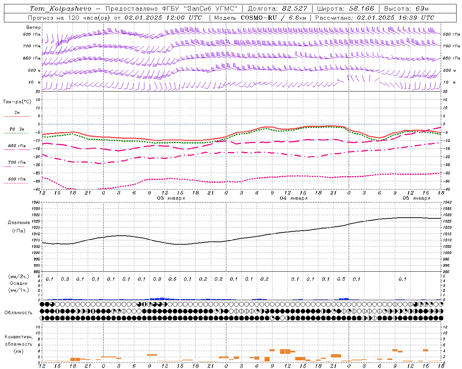Image resolution: width=462 pixels, height=369 pixels.
Task: Click the black pressure curve
Action: (242, 238)
